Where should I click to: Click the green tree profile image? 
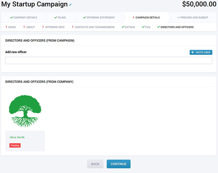point(25,111)
